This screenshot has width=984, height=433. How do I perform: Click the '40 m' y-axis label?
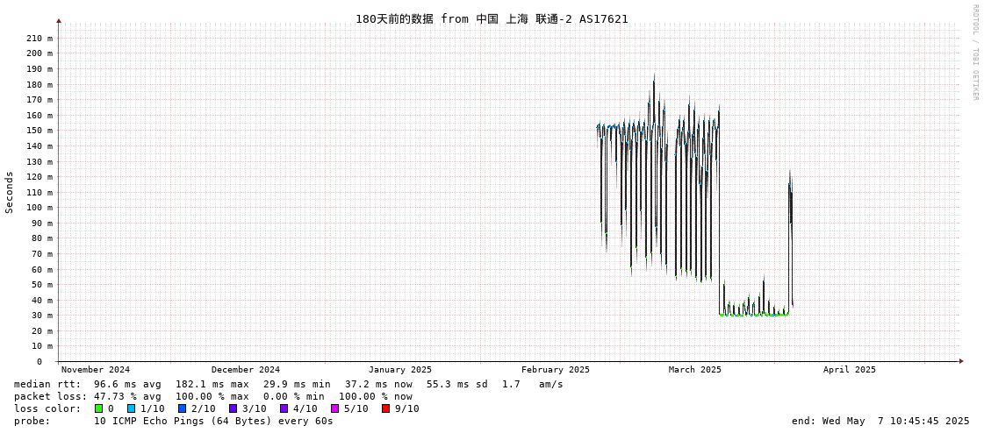click(x=42, y=300)
